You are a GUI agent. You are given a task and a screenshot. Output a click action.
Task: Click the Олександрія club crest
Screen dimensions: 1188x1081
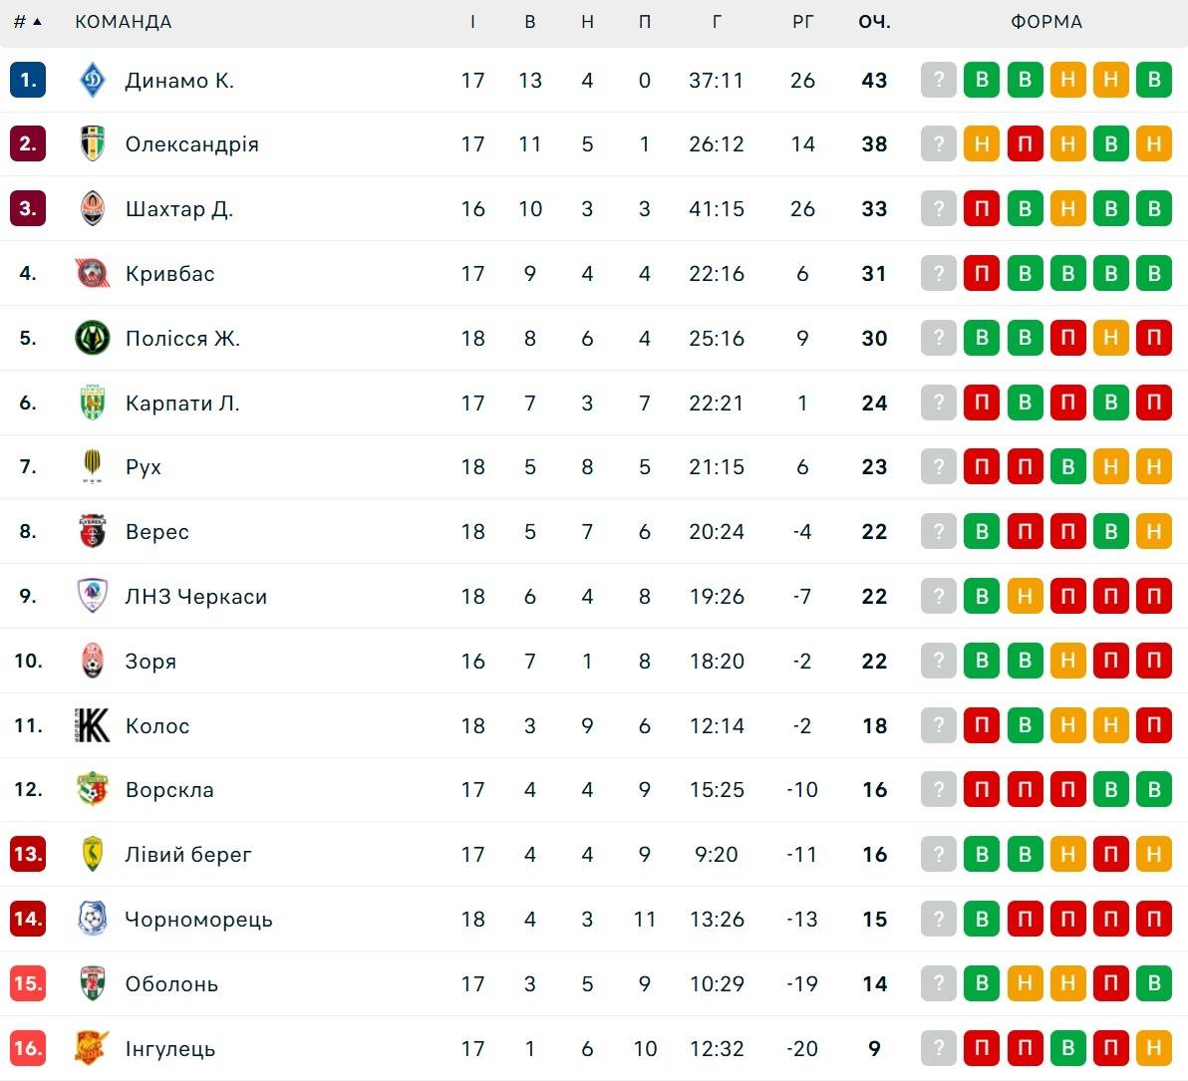(x=93, y=143)
